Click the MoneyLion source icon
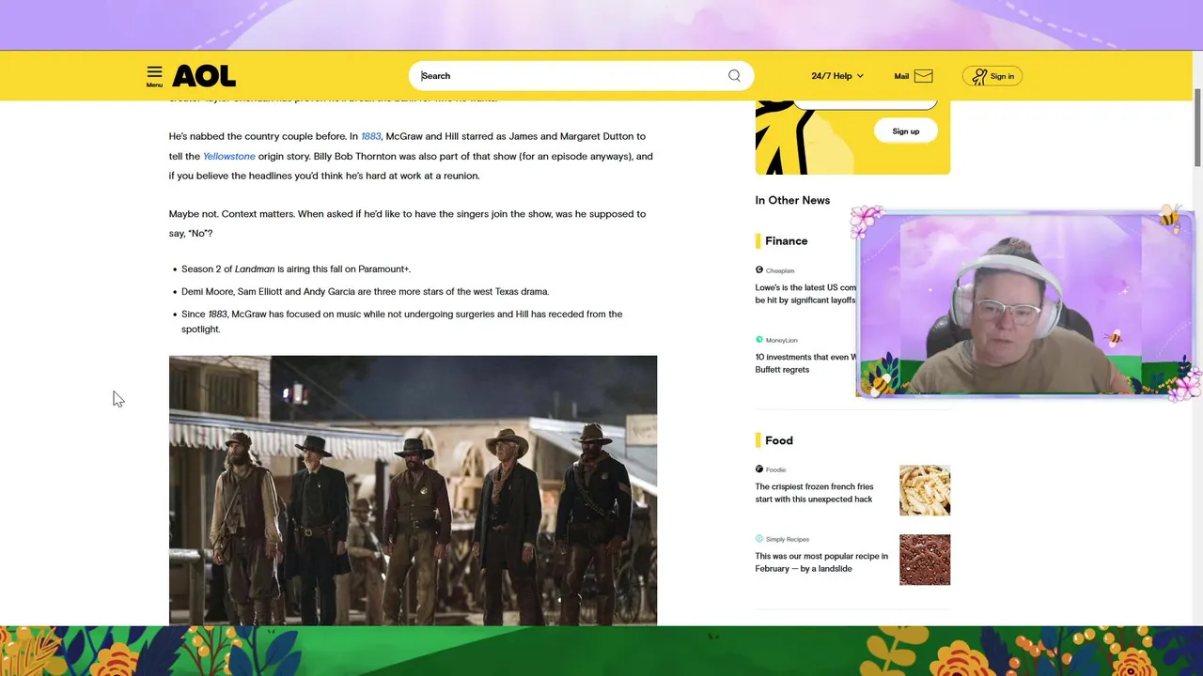 759,339
